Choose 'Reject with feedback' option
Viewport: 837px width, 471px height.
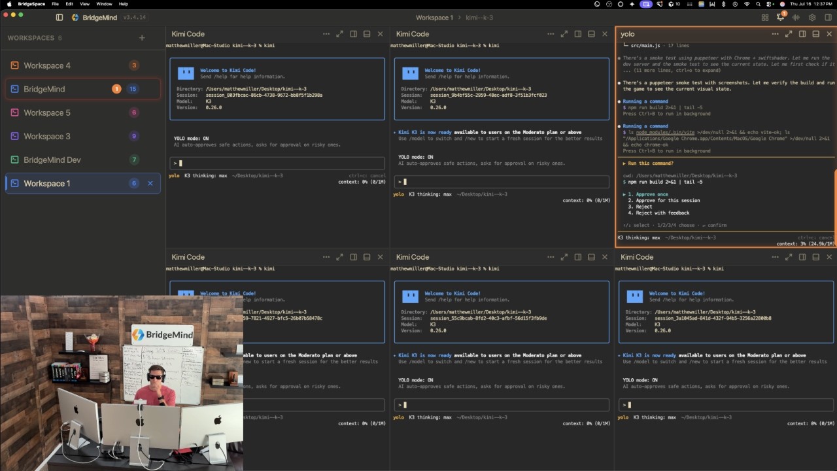pos(658,213)
